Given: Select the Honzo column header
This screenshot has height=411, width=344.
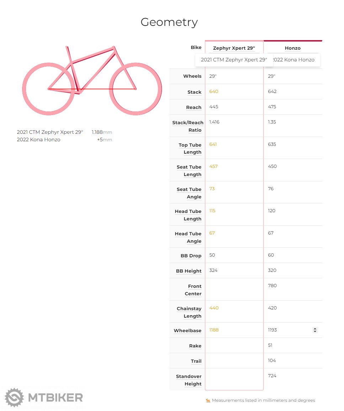Looking at the screenshot, I should pos(292,48).
